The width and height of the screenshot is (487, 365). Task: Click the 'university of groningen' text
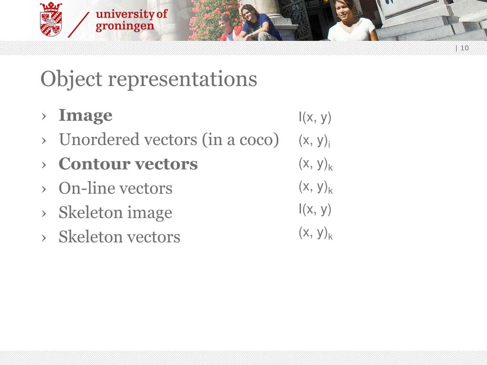pos(131,20)
